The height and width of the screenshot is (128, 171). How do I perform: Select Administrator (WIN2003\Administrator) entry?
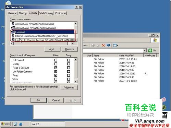pyautogui.click(x=34, y=24)
